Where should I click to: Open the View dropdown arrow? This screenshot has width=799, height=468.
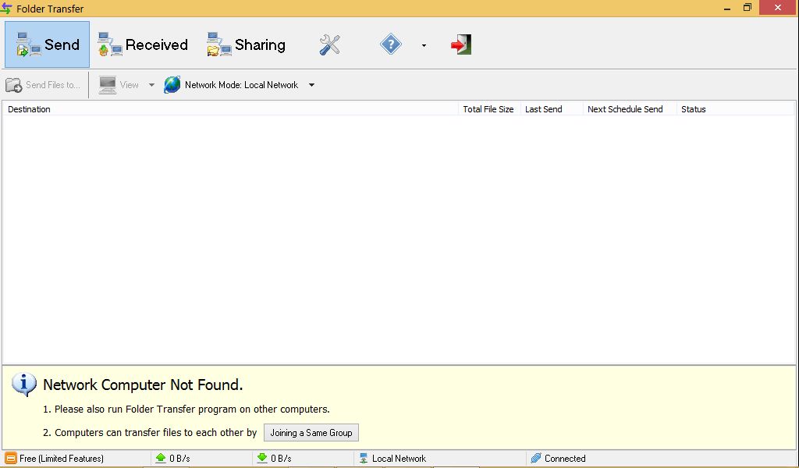pos(151,85)
